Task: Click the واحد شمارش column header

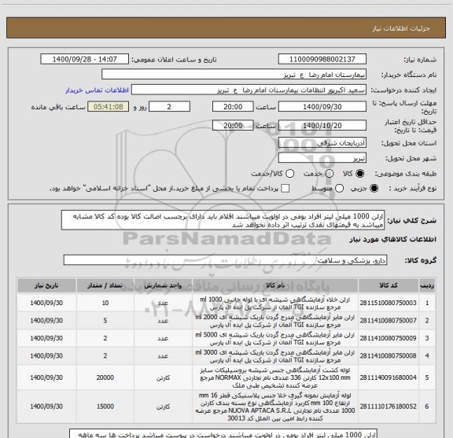Action: coord(163,285)
